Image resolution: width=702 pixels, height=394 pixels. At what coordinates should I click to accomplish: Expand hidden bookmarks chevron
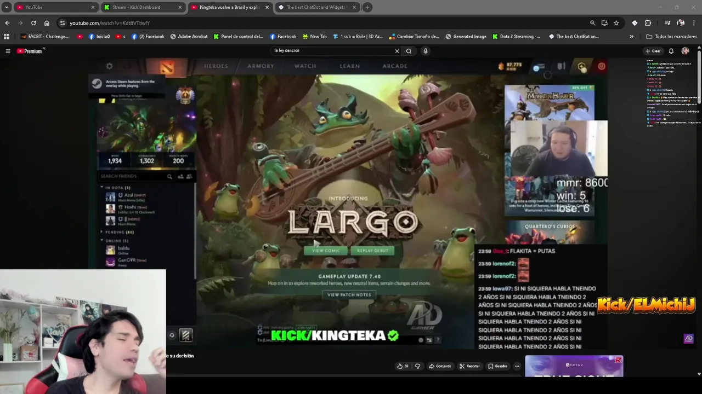click(x=631, y=37)
